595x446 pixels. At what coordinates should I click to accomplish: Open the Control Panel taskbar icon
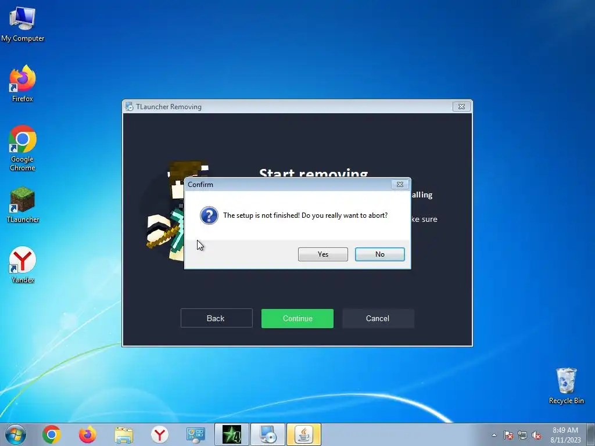tap(196, 435)
